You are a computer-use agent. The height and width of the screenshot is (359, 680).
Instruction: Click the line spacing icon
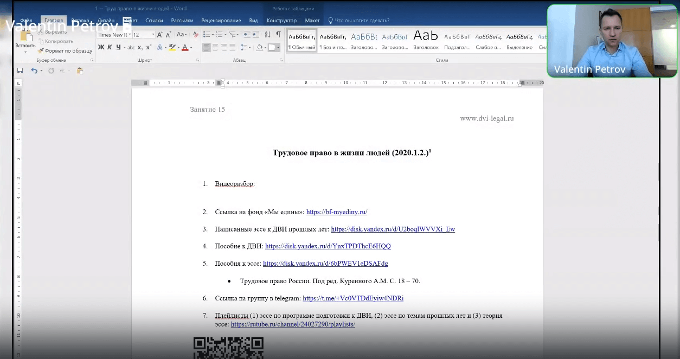pos(243,47)
